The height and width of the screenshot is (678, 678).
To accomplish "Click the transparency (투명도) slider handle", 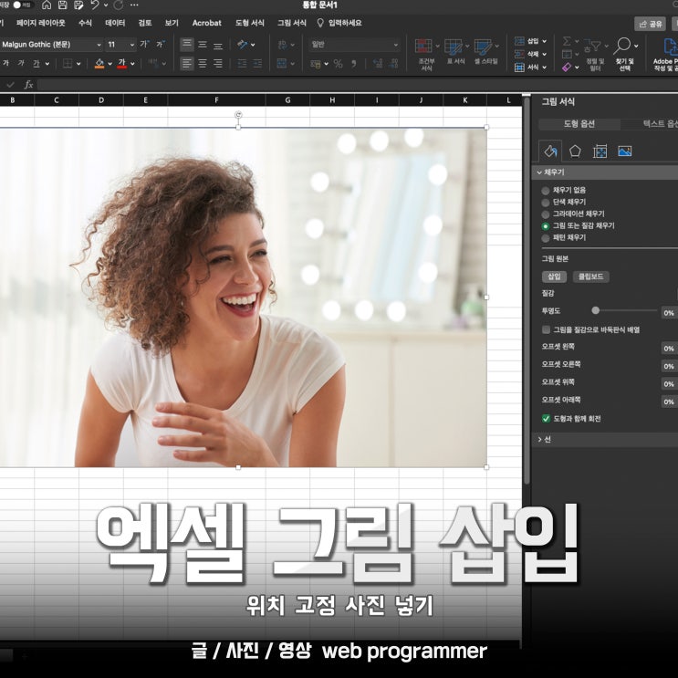I will tap(595, 310).
